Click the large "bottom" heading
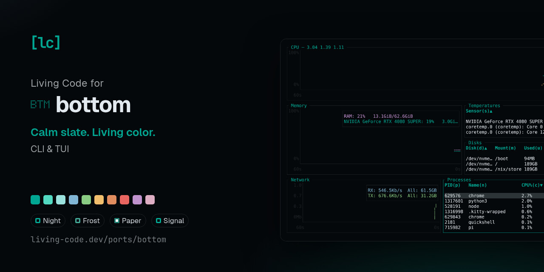 pos(93,105)
